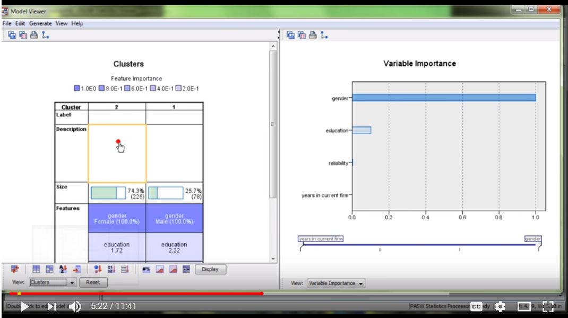
Task: Click the Print icon in the right pane
Action: 312,36
